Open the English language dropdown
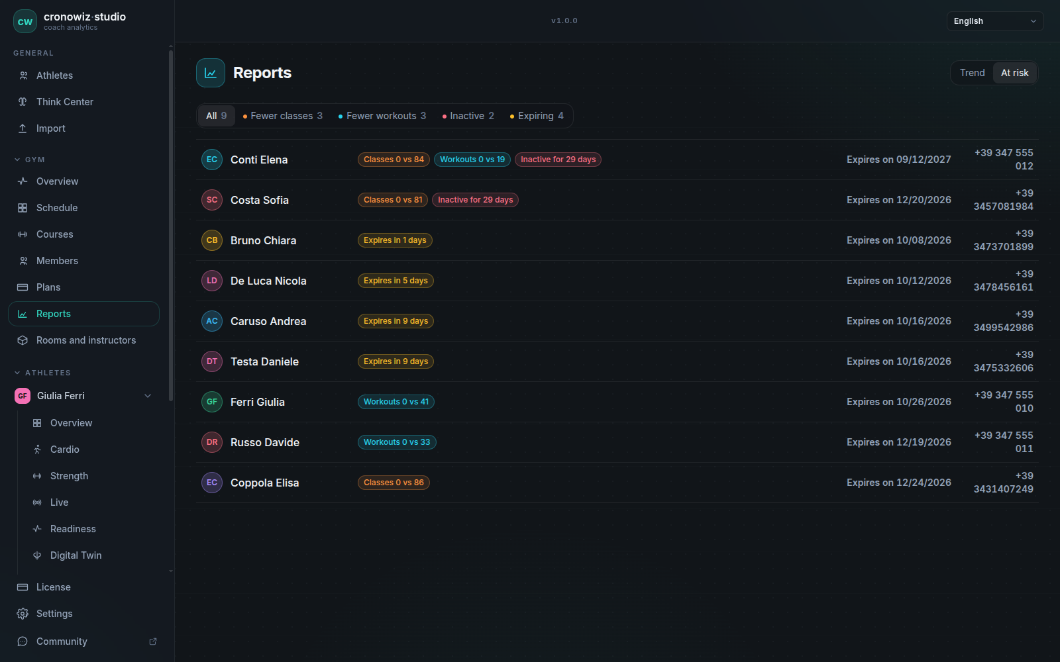The width and height of the screenshot is (1060, 662). (x=995, y=21)
